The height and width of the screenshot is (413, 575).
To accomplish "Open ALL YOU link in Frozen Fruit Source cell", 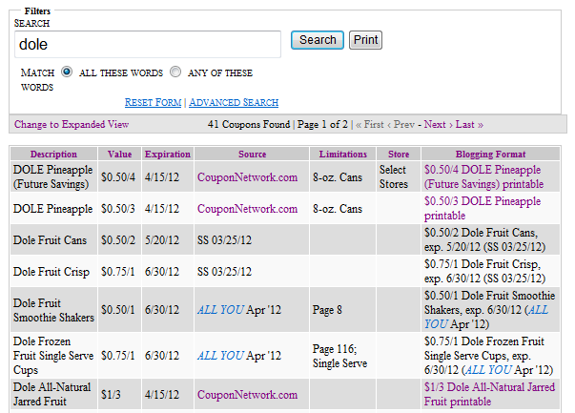I will click(220, 356).
